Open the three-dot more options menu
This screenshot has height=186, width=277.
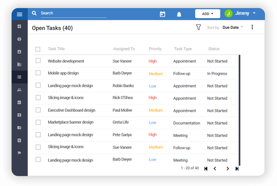coord(252,27)
